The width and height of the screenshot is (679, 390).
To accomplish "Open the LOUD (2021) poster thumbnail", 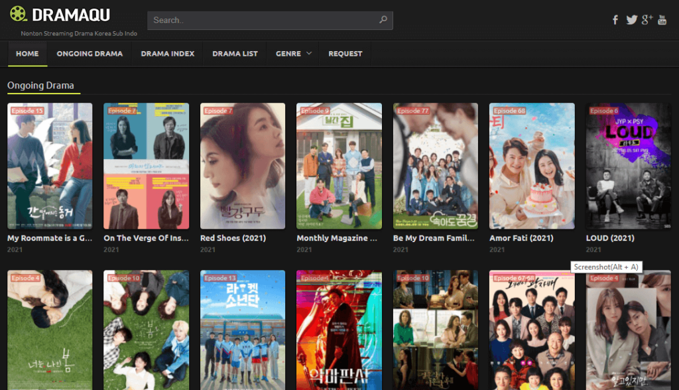I will (x=629, y=166).
